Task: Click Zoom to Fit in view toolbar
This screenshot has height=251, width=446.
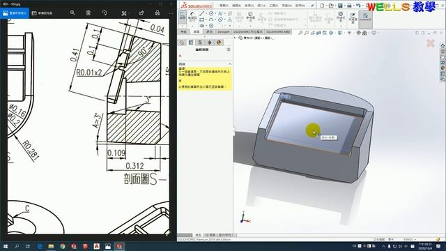Action: [300, 33]
